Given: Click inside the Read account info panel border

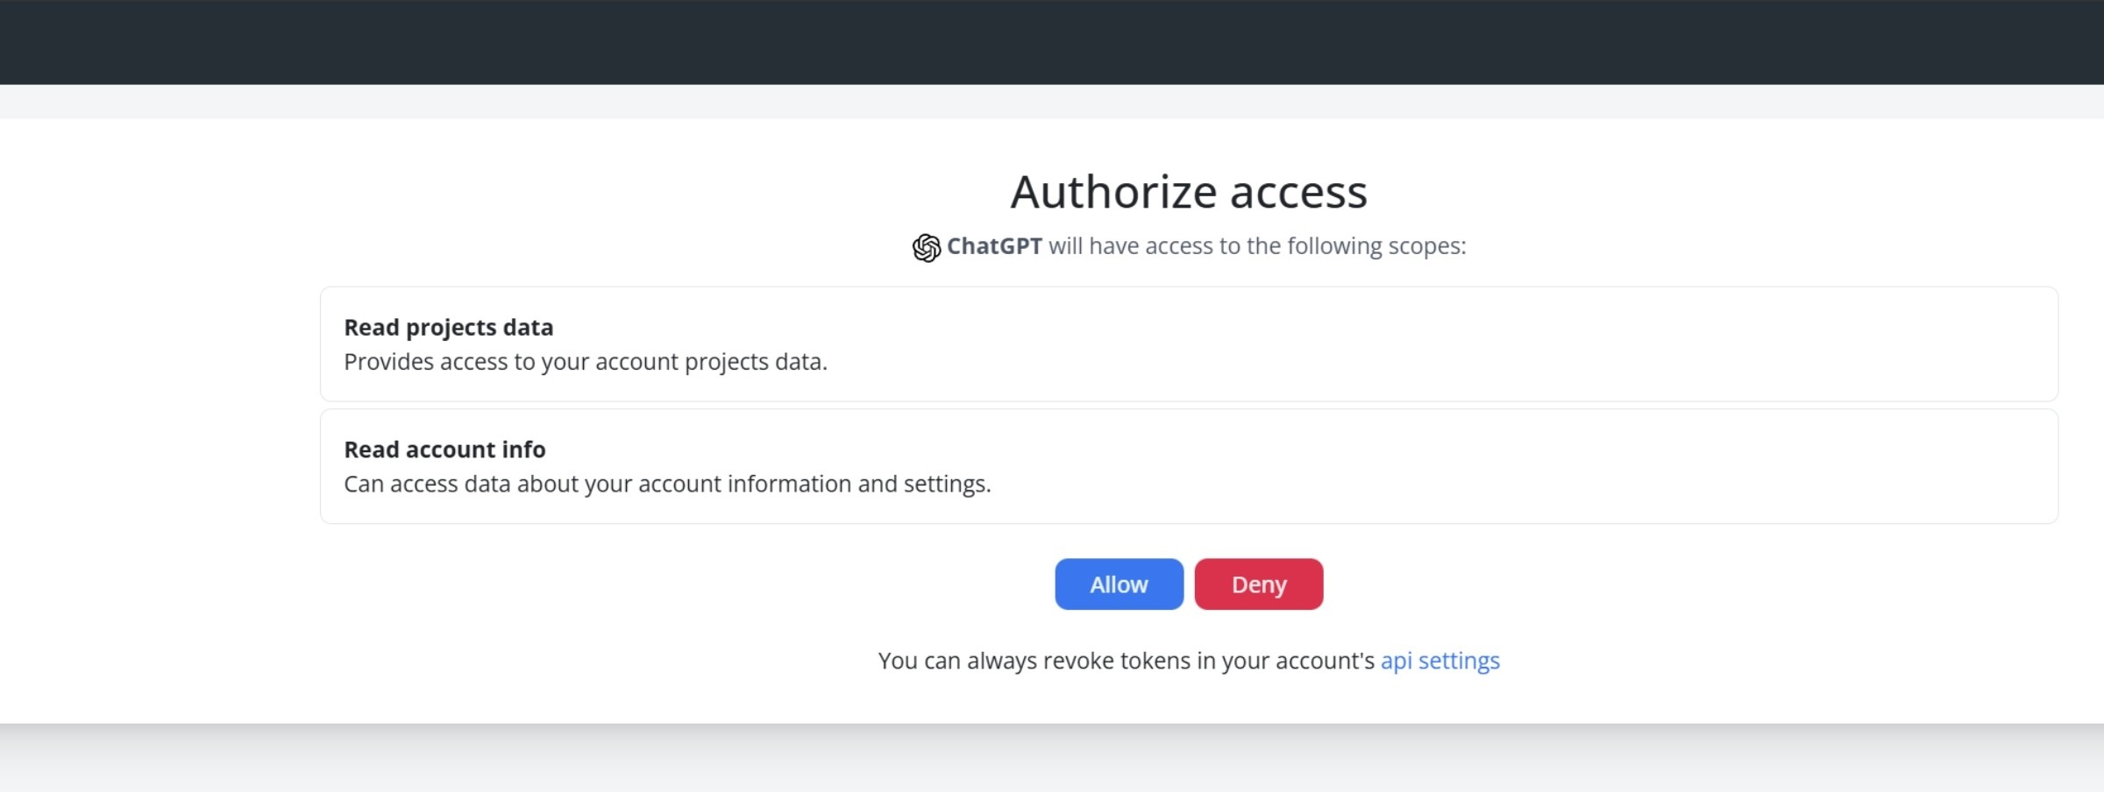Looking at the screenshot, I should [x=1490, y=465].
